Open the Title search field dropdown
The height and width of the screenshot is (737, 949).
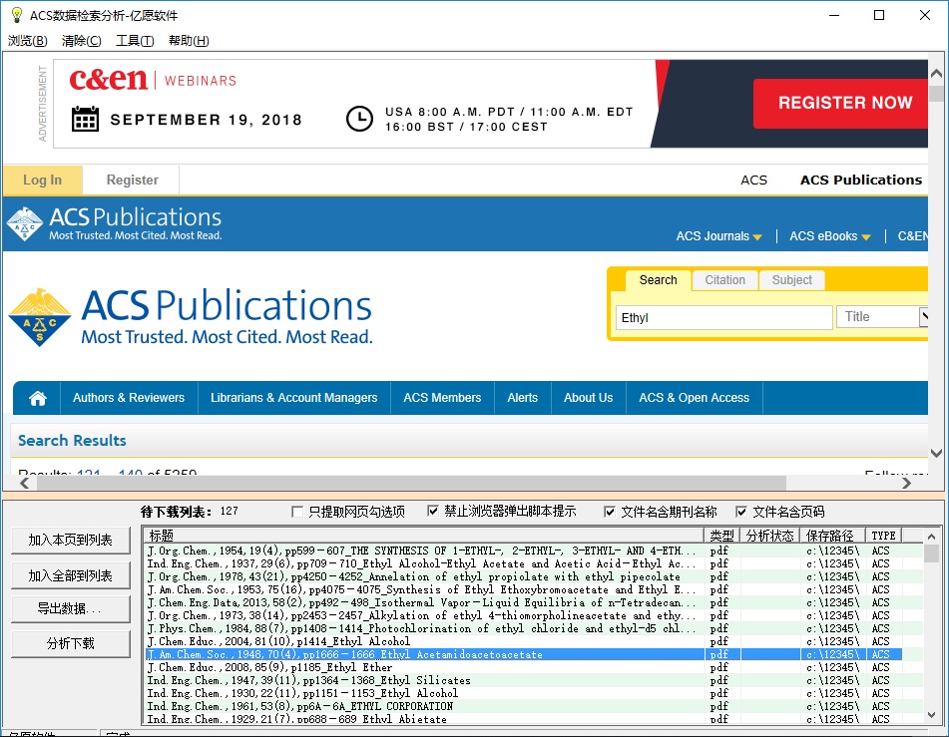click(924, 317)
